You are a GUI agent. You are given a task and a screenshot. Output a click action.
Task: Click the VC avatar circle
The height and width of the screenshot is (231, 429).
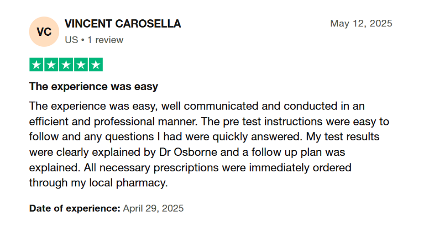tap(44, 32)
